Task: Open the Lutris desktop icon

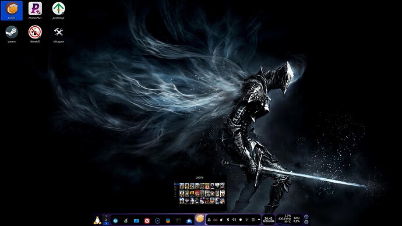Action: [x=12, y=10]
